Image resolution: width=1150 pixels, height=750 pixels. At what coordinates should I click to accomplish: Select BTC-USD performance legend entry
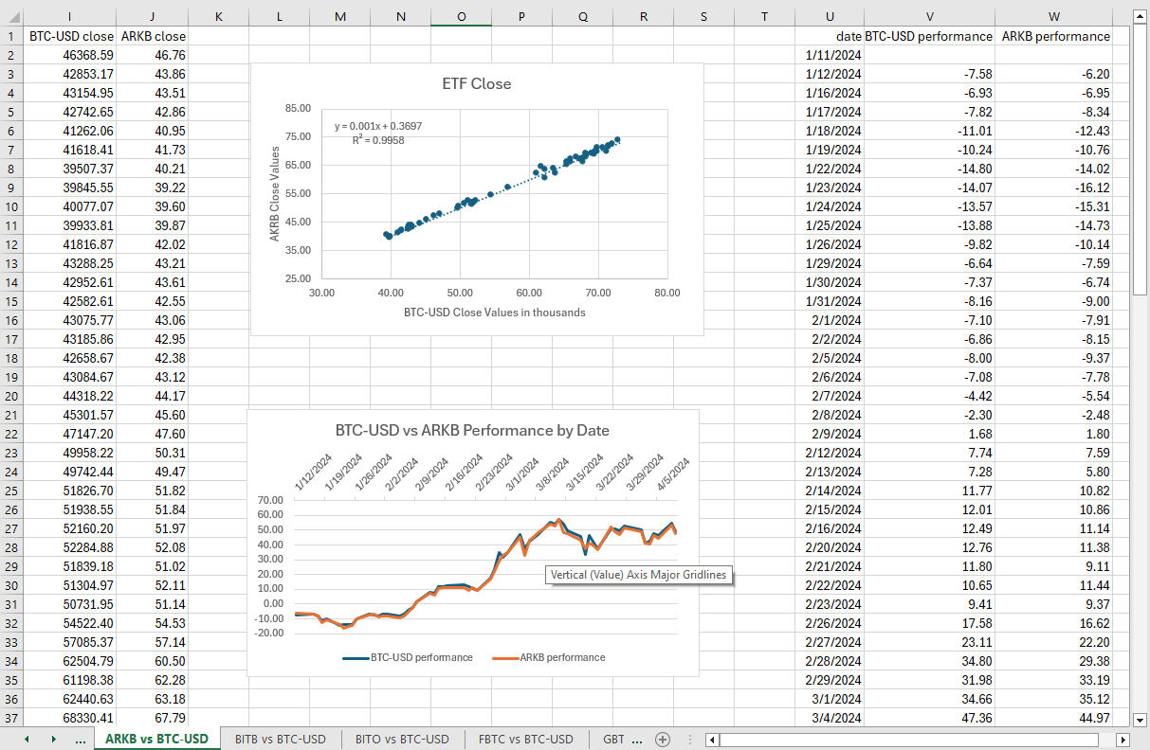[408, 657]
